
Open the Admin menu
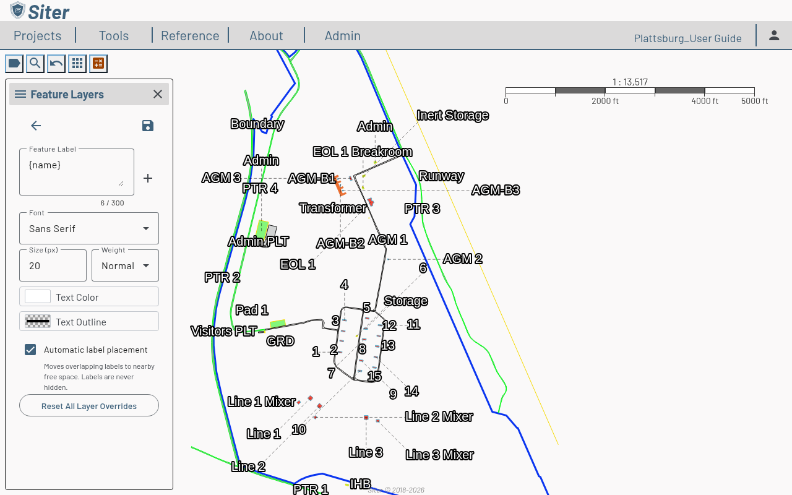(343, 36)
